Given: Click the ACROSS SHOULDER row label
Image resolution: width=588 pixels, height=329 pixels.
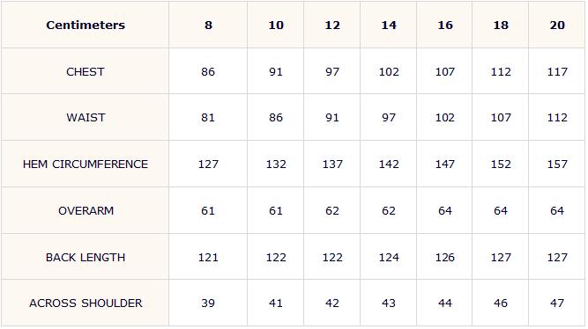Looking at the screenshot, I should (86, 303).
